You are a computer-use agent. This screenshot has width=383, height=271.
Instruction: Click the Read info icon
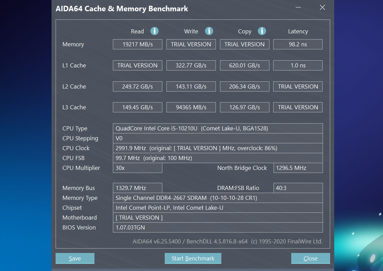tap(154, 31)
